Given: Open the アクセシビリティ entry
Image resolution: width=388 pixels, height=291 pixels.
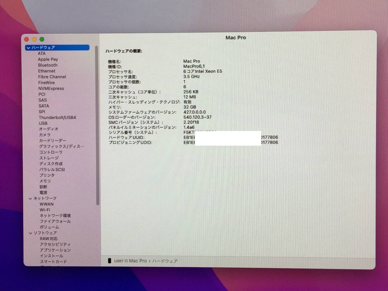Looking at the screenshot, I should [55, 244].
